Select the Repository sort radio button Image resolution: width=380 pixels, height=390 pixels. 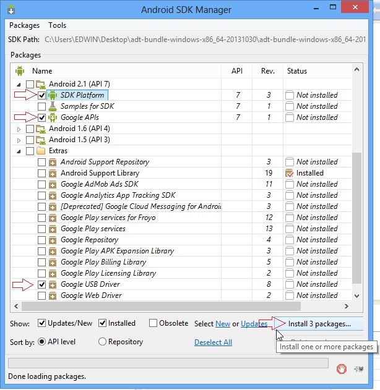102,342
